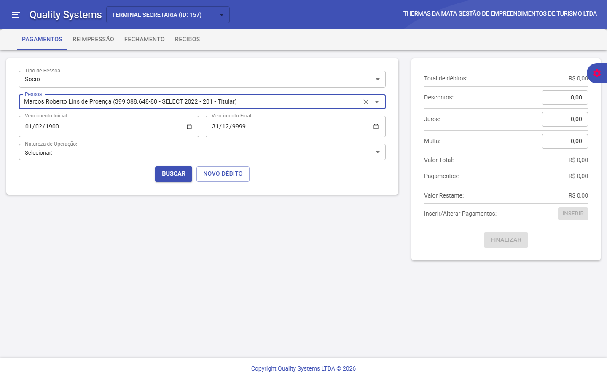Expand the Tipo de Pessoa dropdown
This screenshot has width=607, height=379.
[x=377, y=79]
